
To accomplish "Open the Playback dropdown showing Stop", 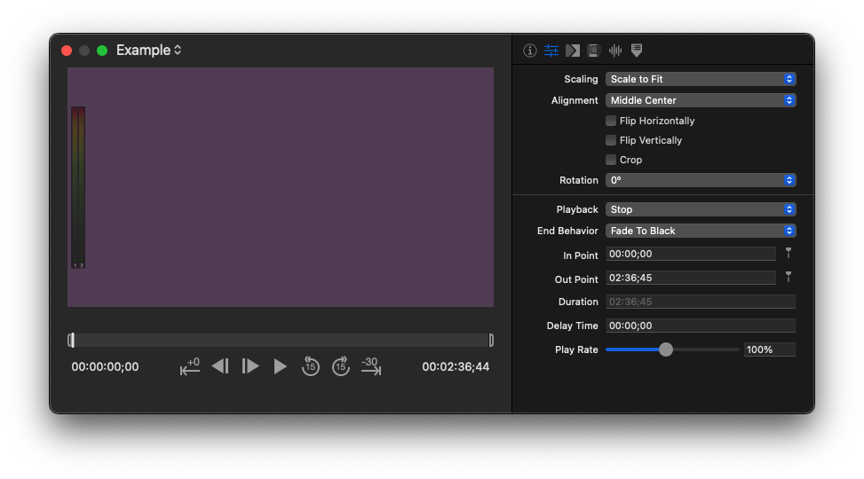I will coord(701,209).
